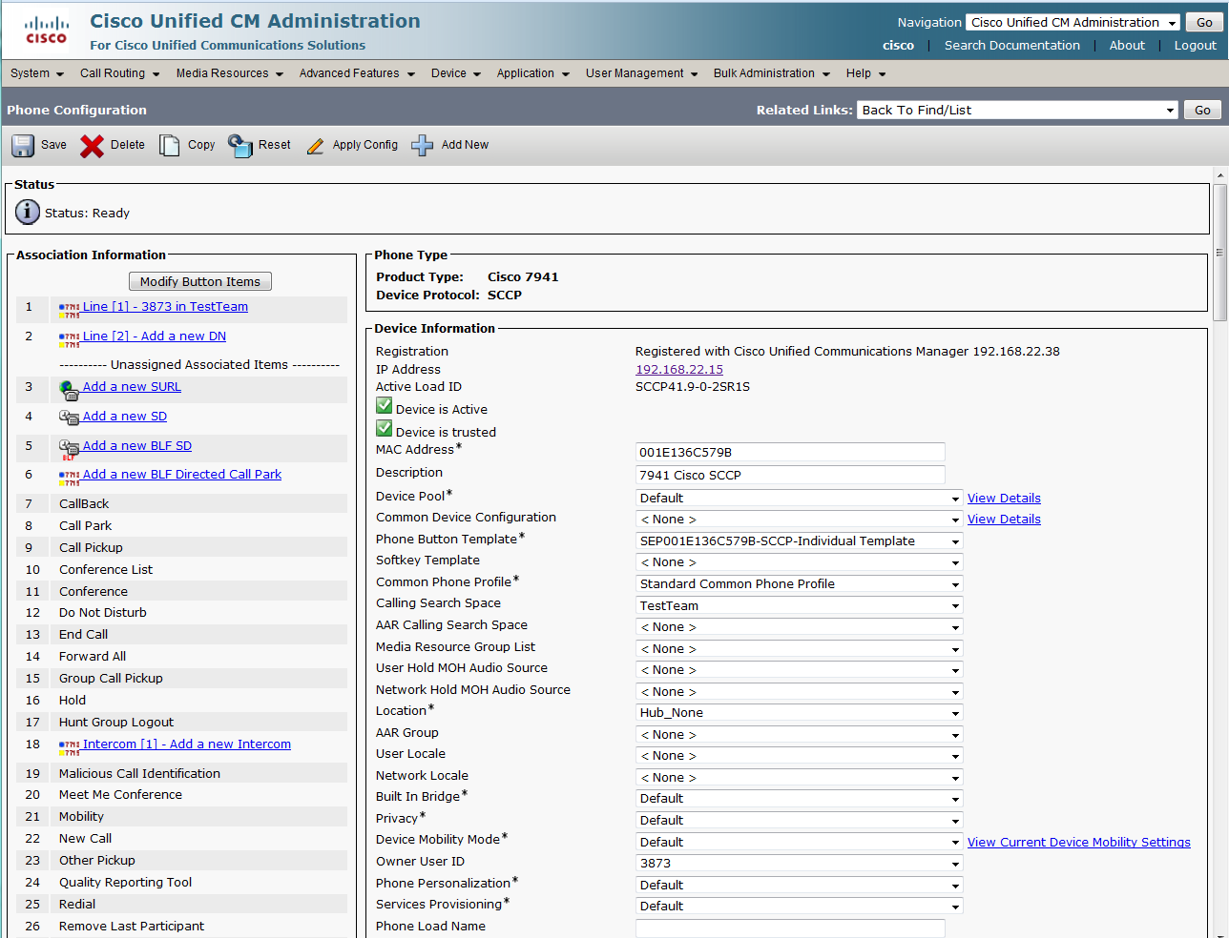Open the Call Routing menu
The width and height of the screenshot is (1229, 938).
click(119, 73)
